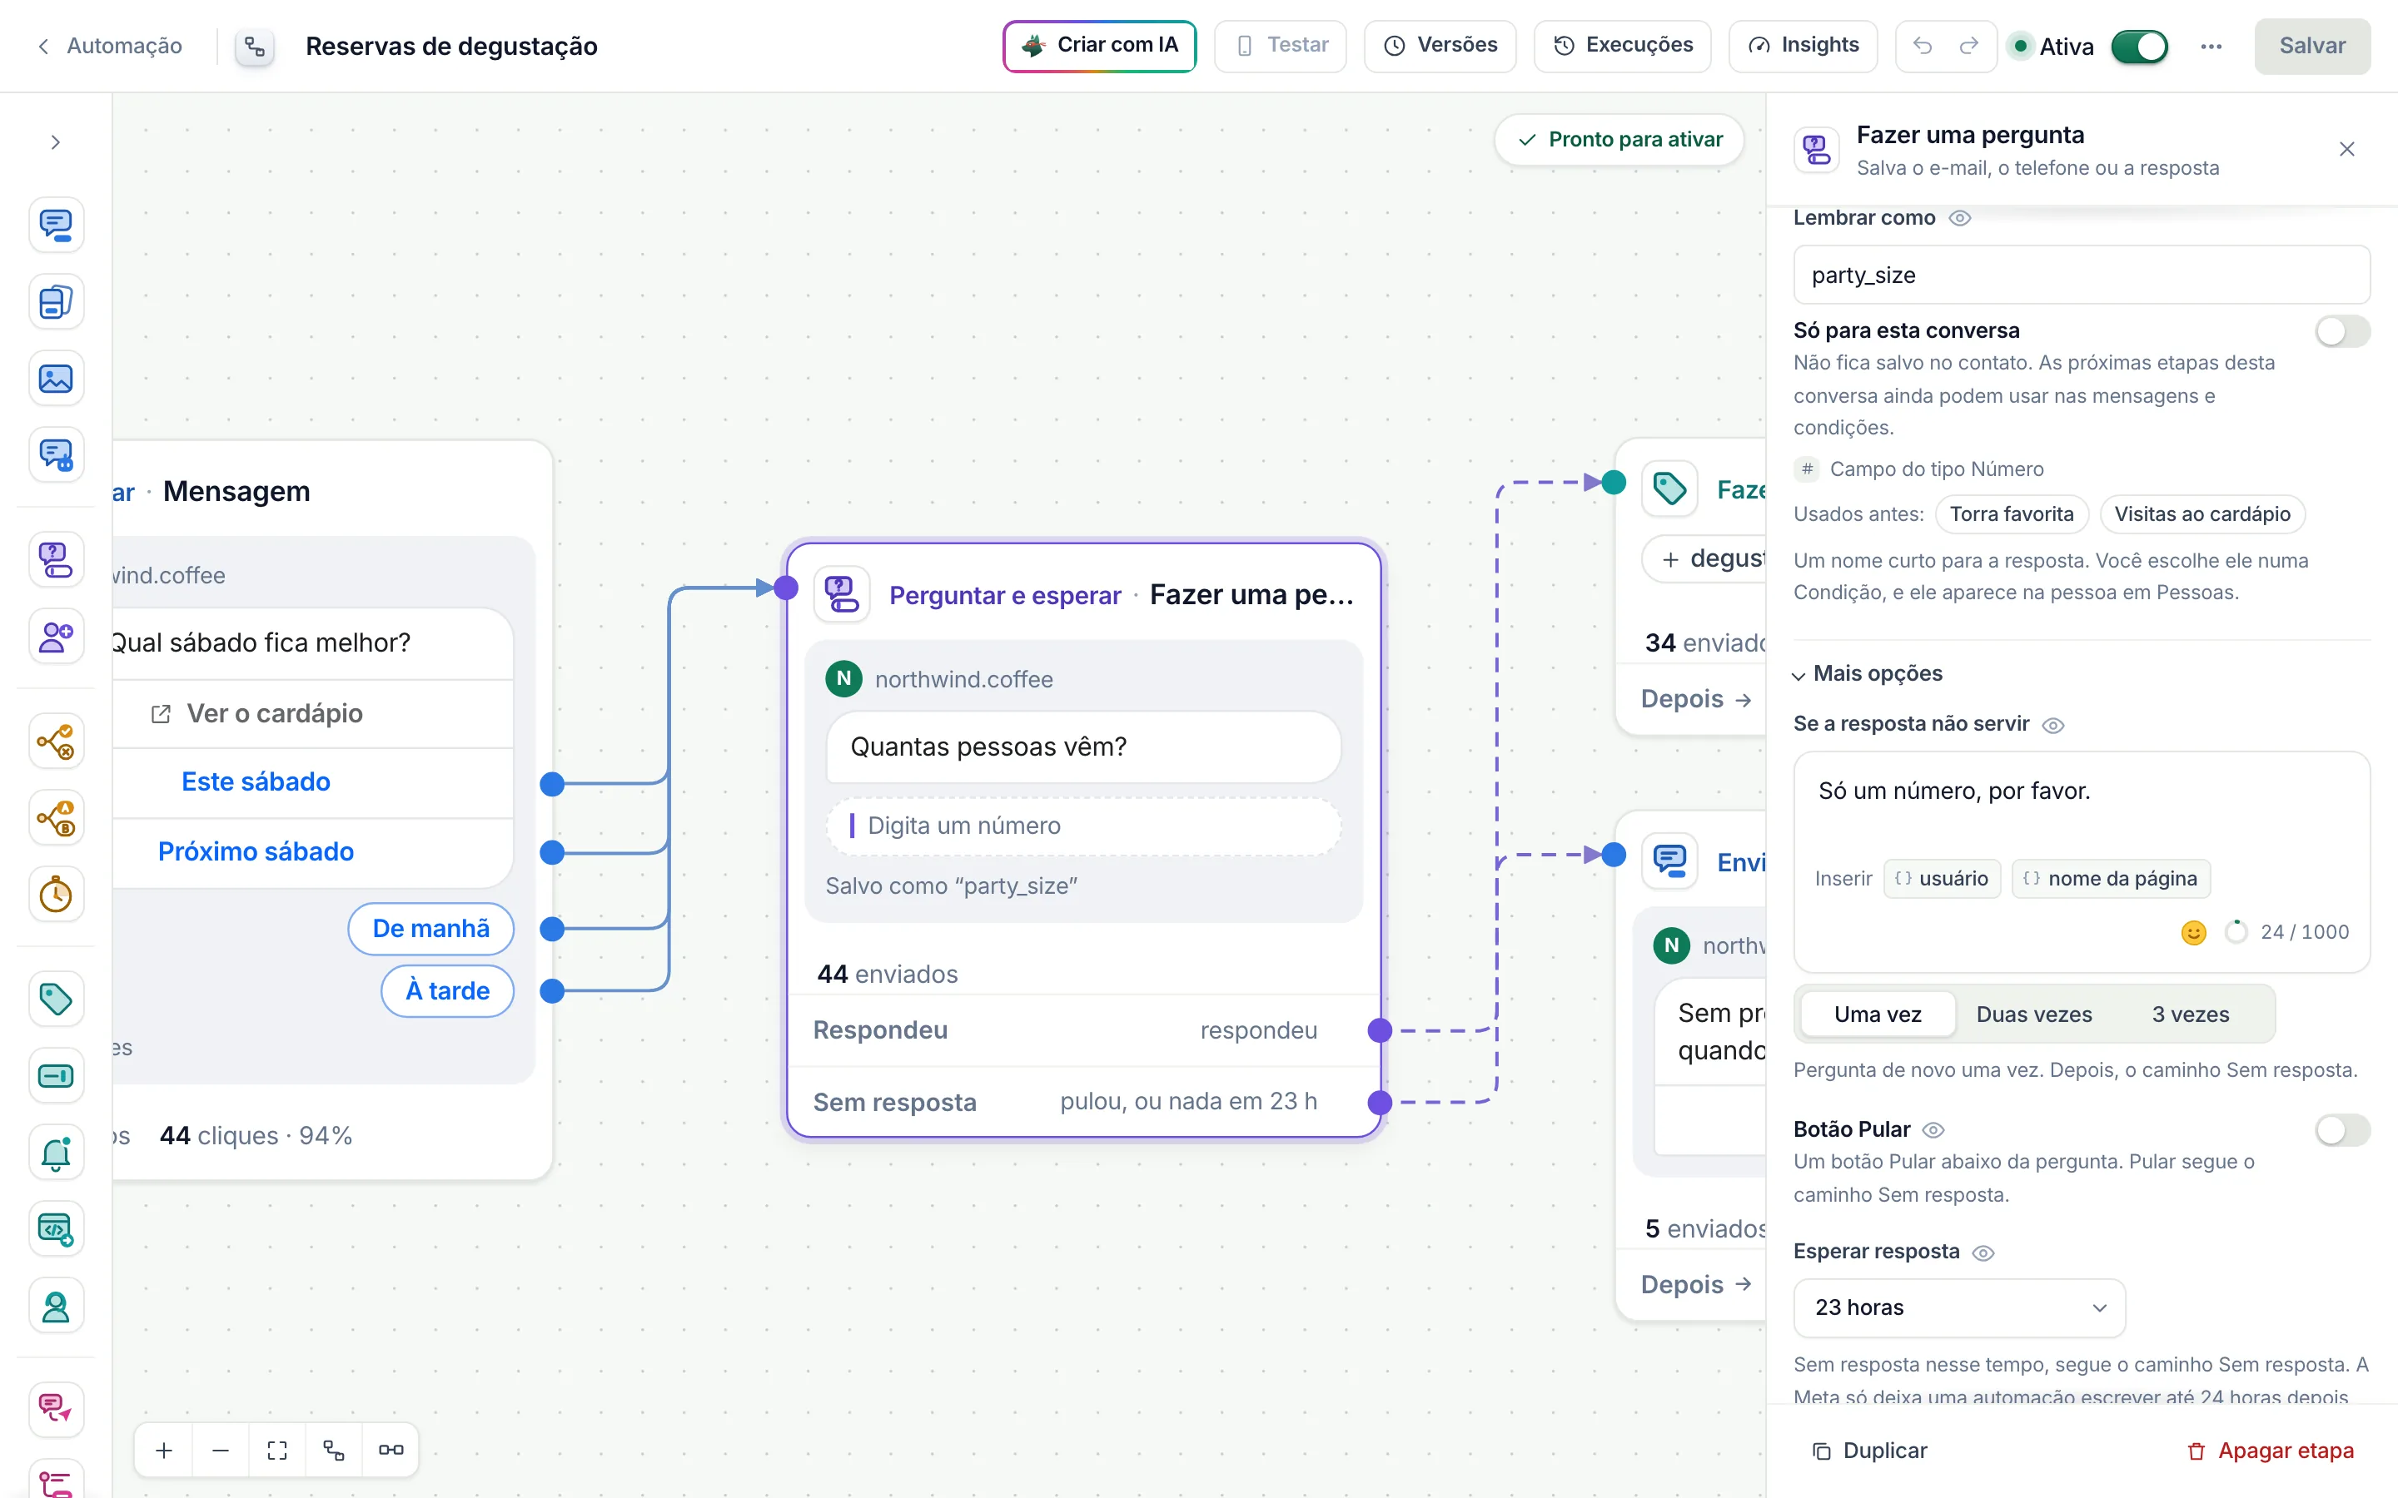
Task: Collapse the Mais opções section
Action: (x=1868, y=674)
